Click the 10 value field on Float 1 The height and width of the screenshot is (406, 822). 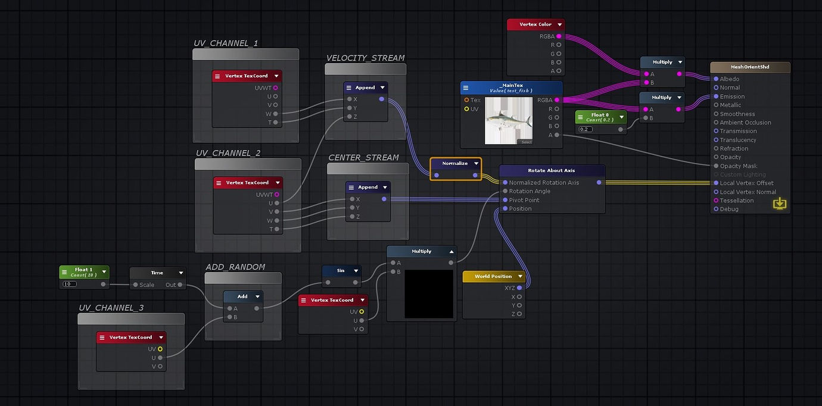coord(70,284)
